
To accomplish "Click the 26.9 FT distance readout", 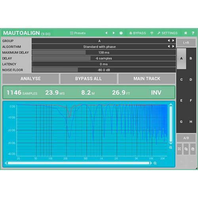I will 121,93.
